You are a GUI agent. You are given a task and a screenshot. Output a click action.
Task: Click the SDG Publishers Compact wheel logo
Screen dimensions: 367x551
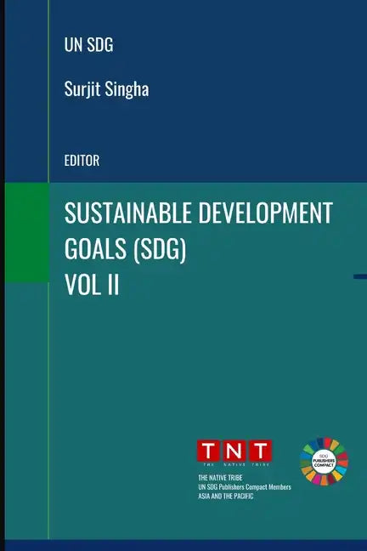(x=325, y=462)
